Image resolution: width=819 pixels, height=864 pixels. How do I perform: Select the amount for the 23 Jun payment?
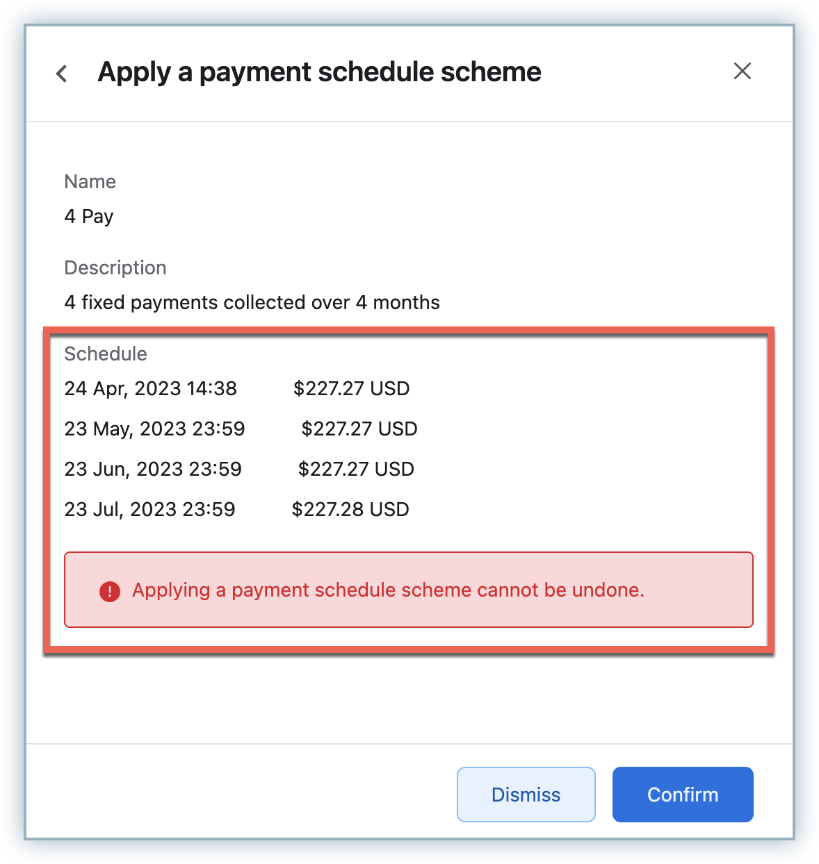(x=356, y=470)
